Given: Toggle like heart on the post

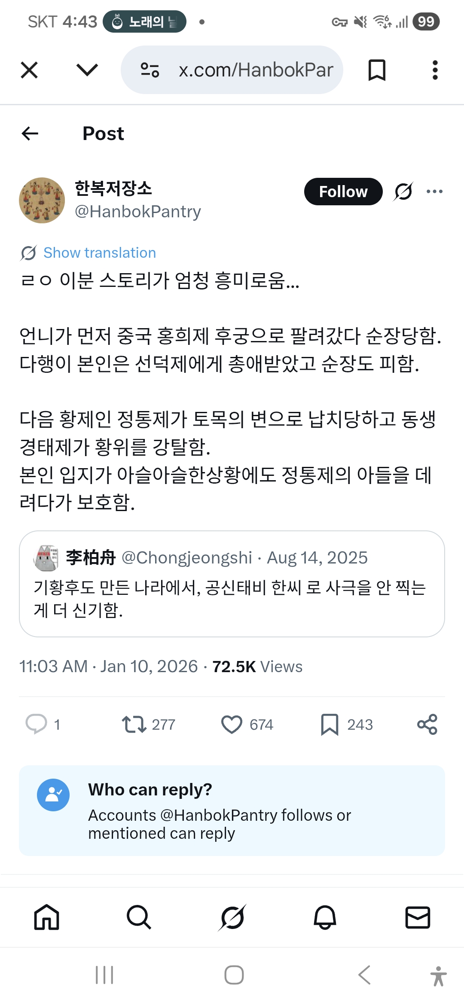Looking at the screenshot, I should click(x=232, y=724).
